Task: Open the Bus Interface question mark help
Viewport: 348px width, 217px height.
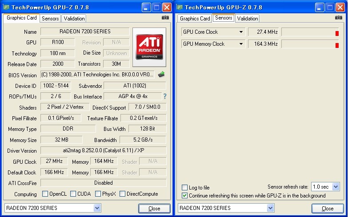Action: coord(165,96)
